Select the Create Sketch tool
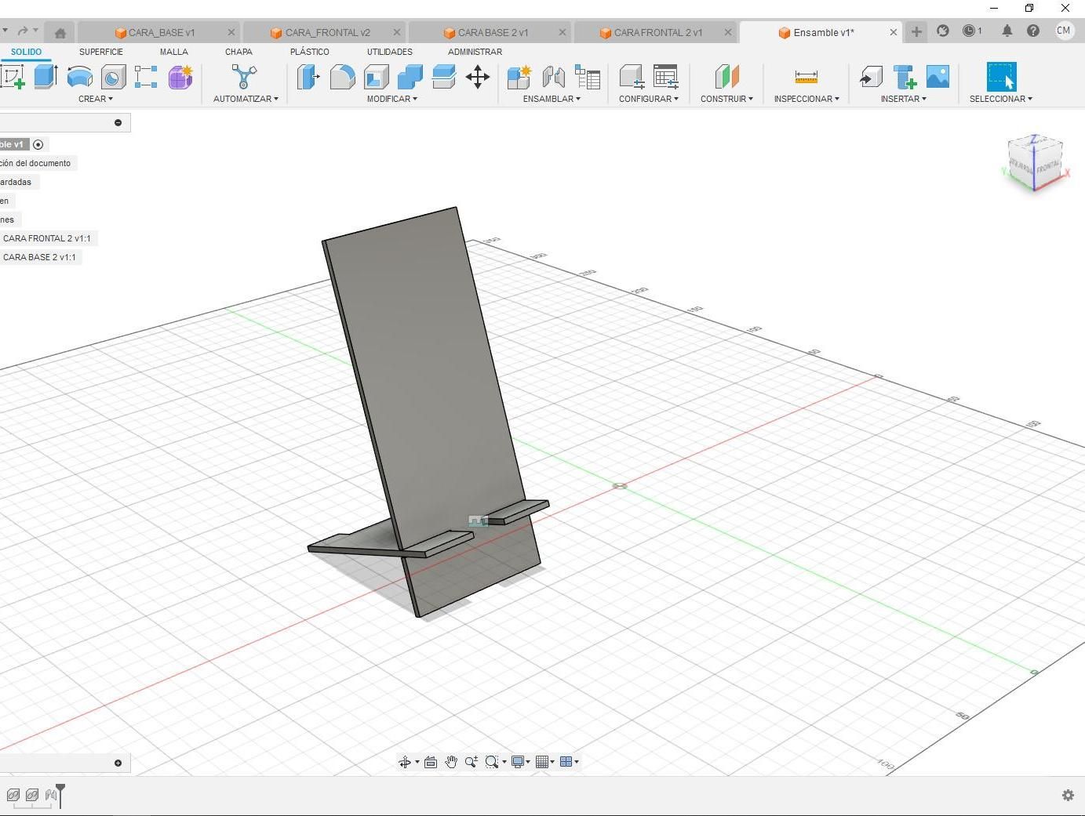The width and height of the screenshot is (1085, 816). (x=13, y=77)
